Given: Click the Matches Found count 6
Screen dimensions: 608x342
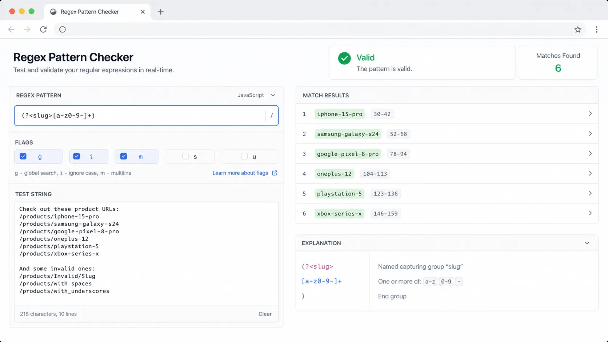Looking at the screenshot, I should point(558,68).
